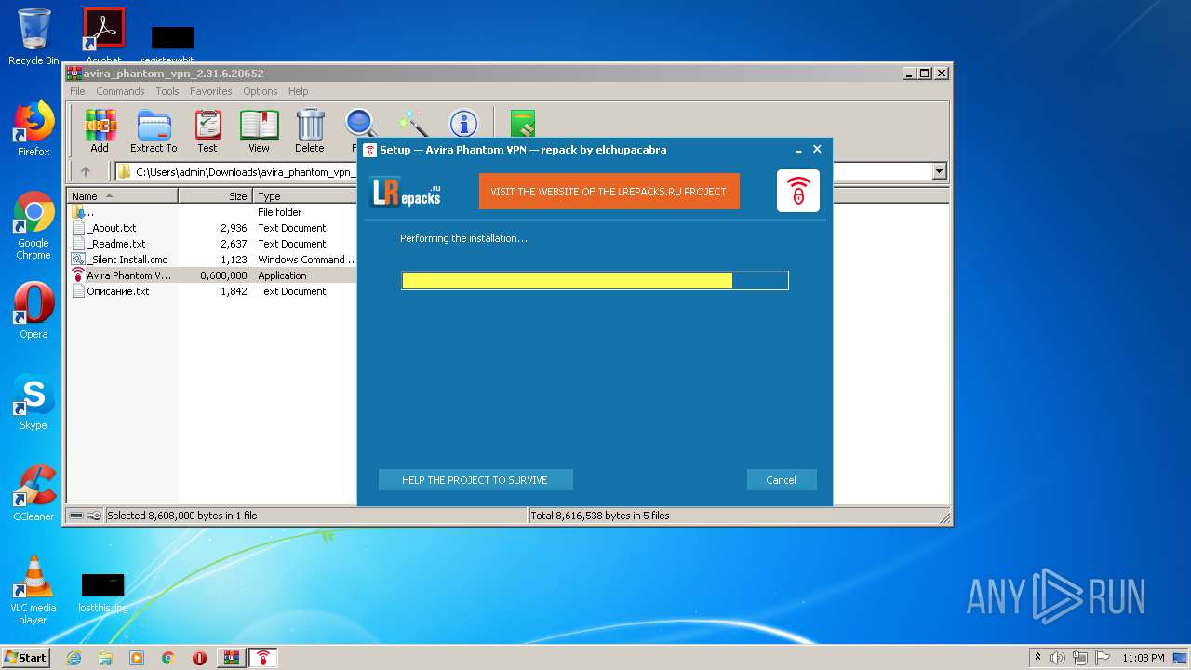Screen dimensions: 1191x670
Task: Select the Opera desktop shortcut
Action: point(33,311)
